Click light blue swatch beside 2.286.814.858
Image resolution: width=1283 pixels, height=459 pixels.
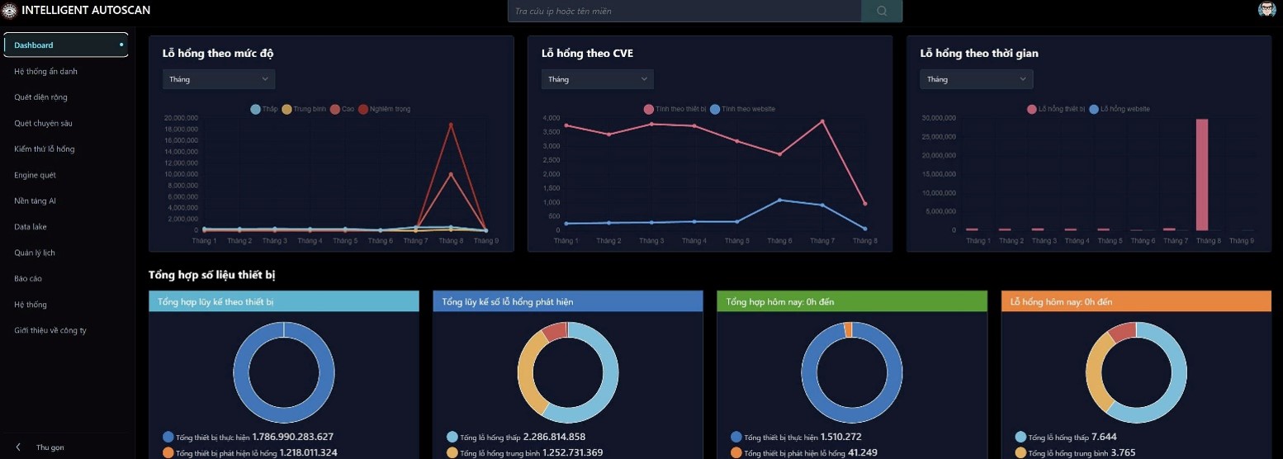(x=452, y=437)
